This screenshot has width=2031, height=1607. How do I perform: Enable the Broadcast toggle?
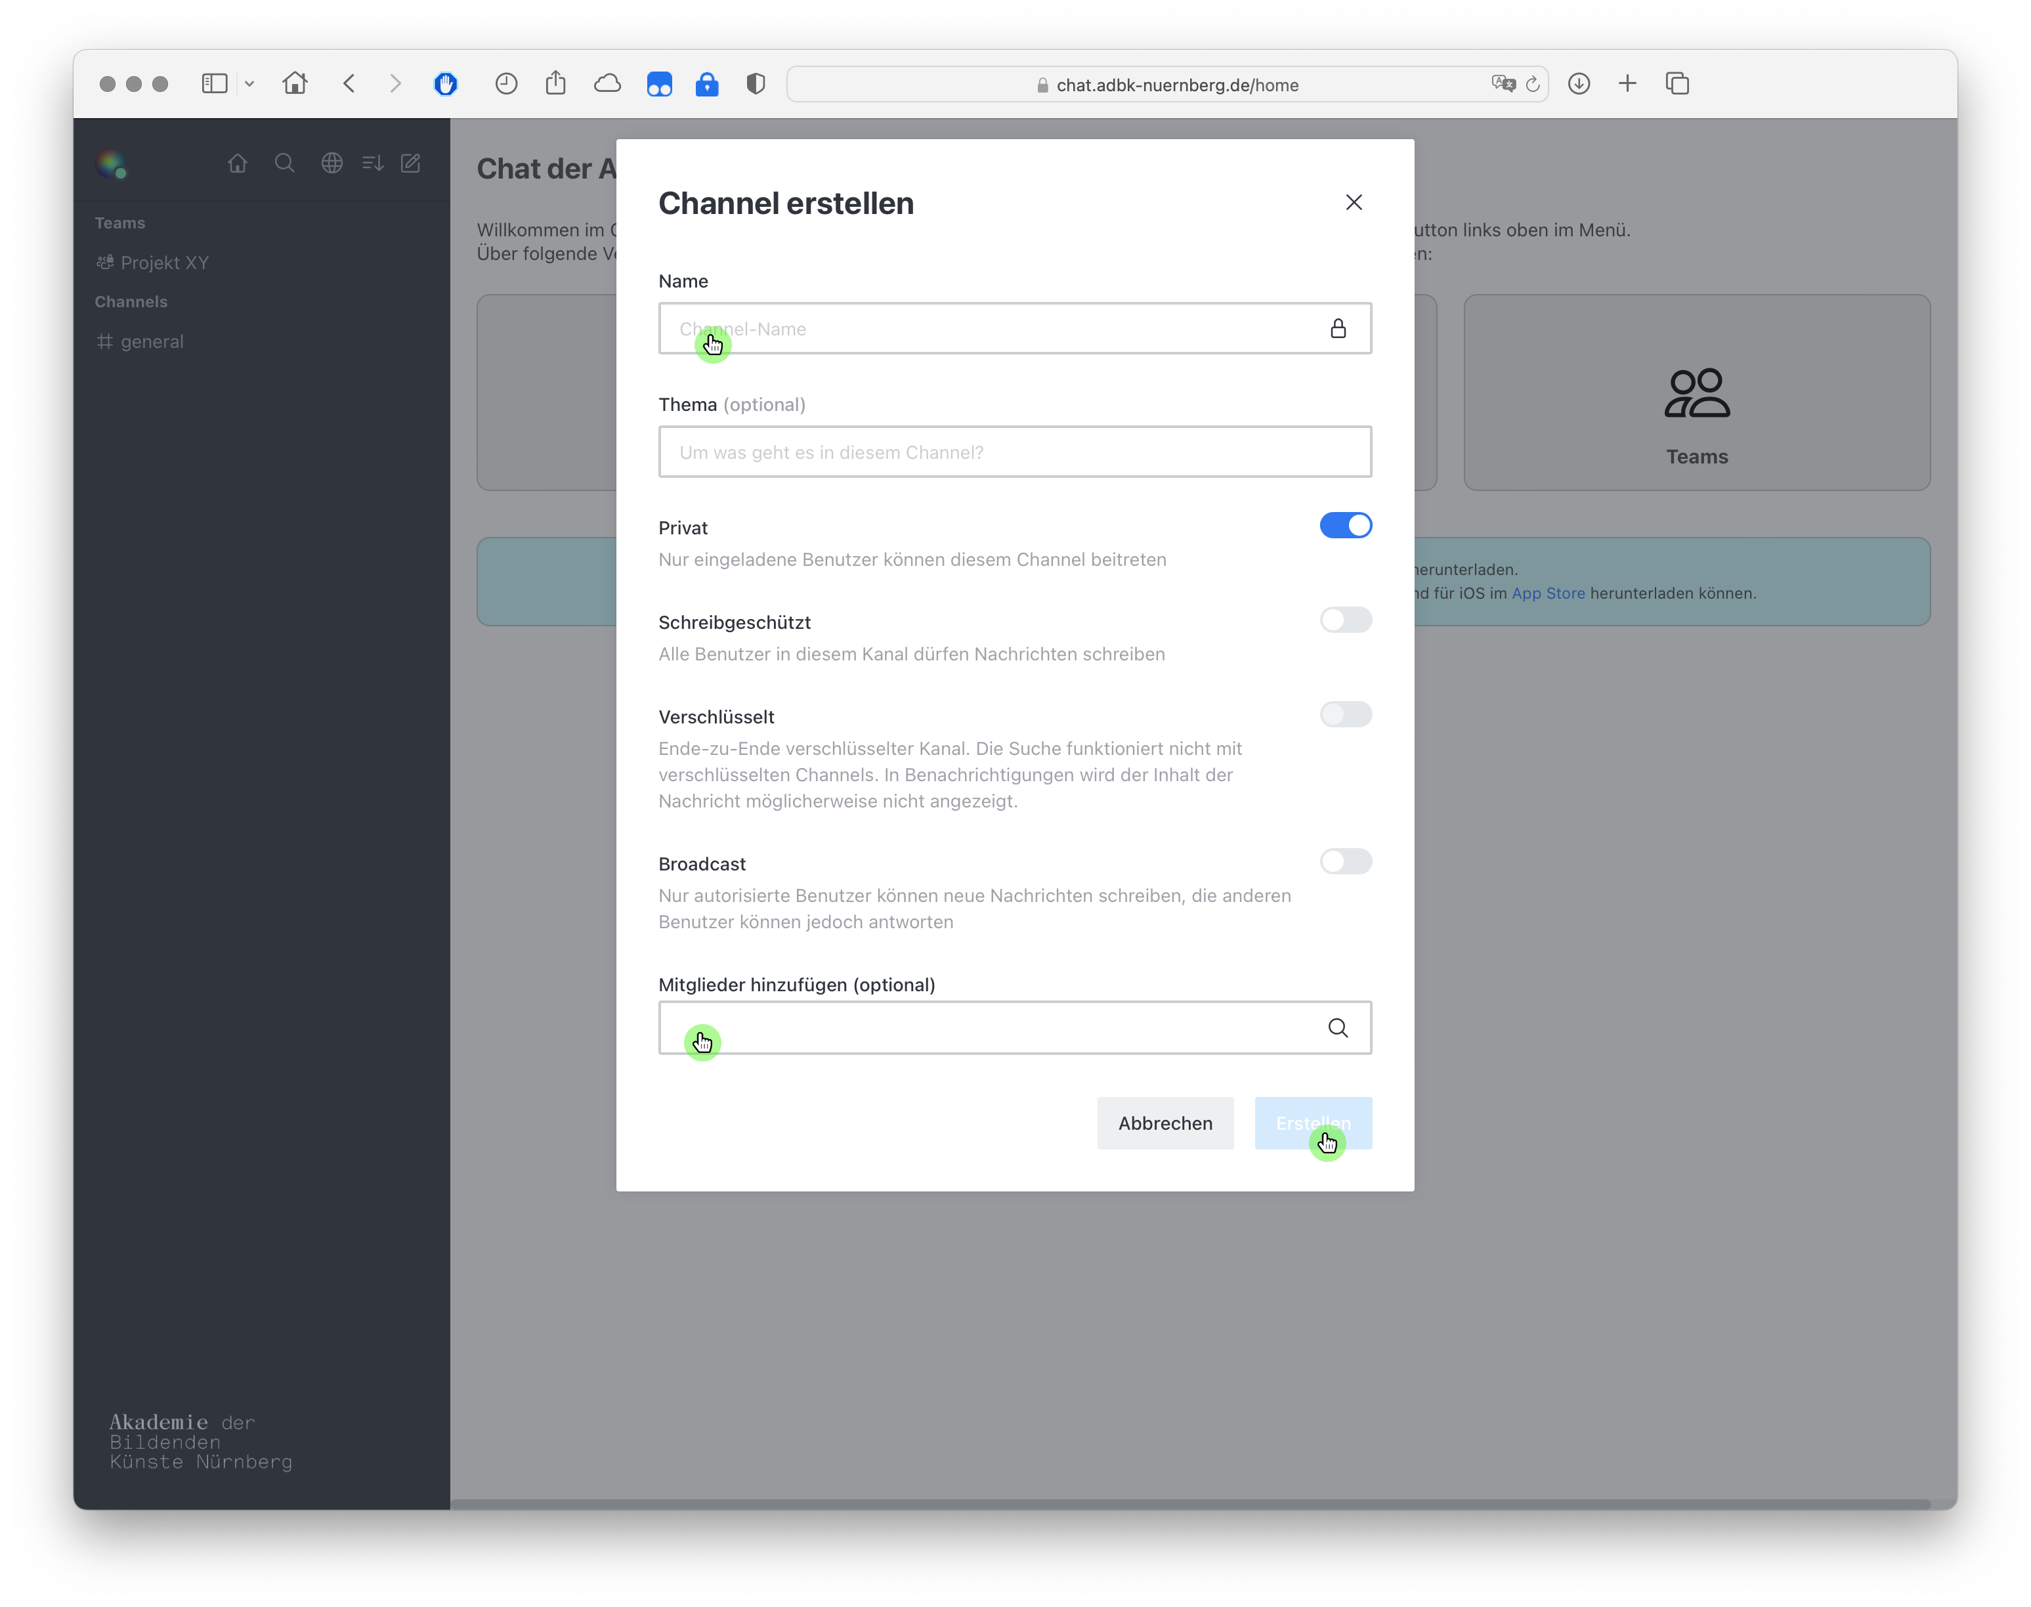1345,861
